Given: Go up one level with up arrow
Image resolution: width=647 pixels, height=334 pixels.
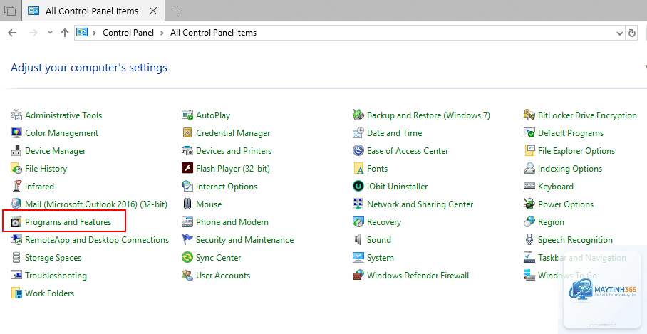Looking at the screenshot, I should 64,33.
